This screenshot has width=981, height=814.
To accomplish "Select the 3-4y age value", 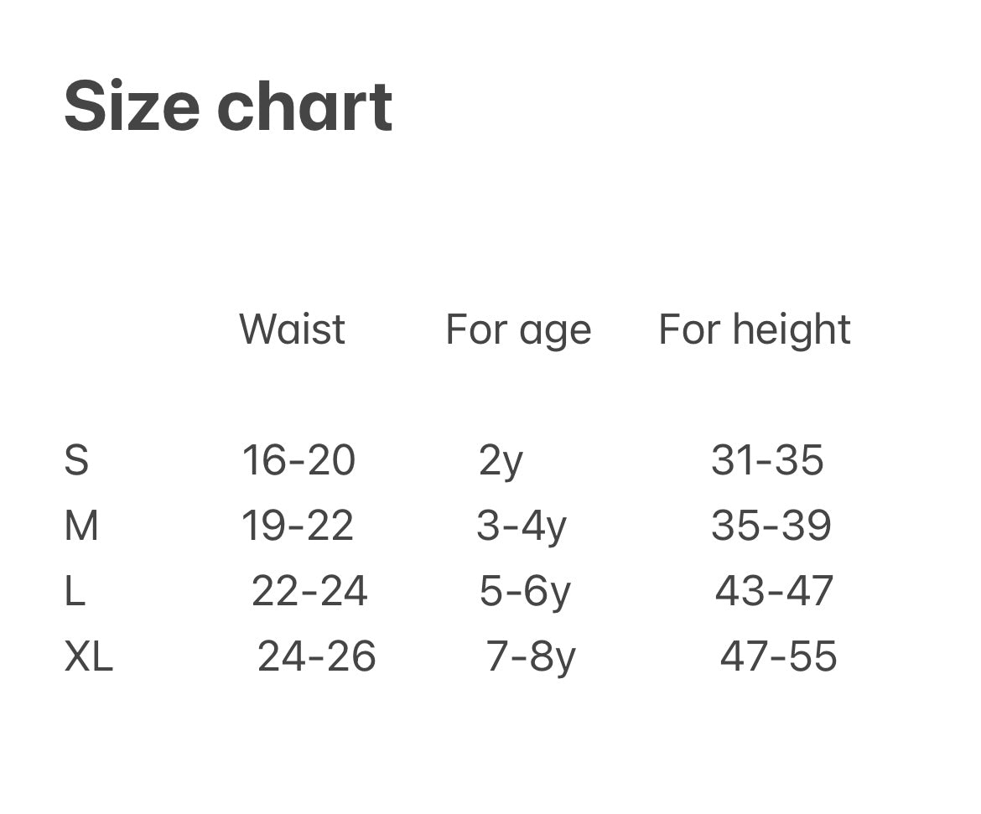I will click(x=522, y=527).
